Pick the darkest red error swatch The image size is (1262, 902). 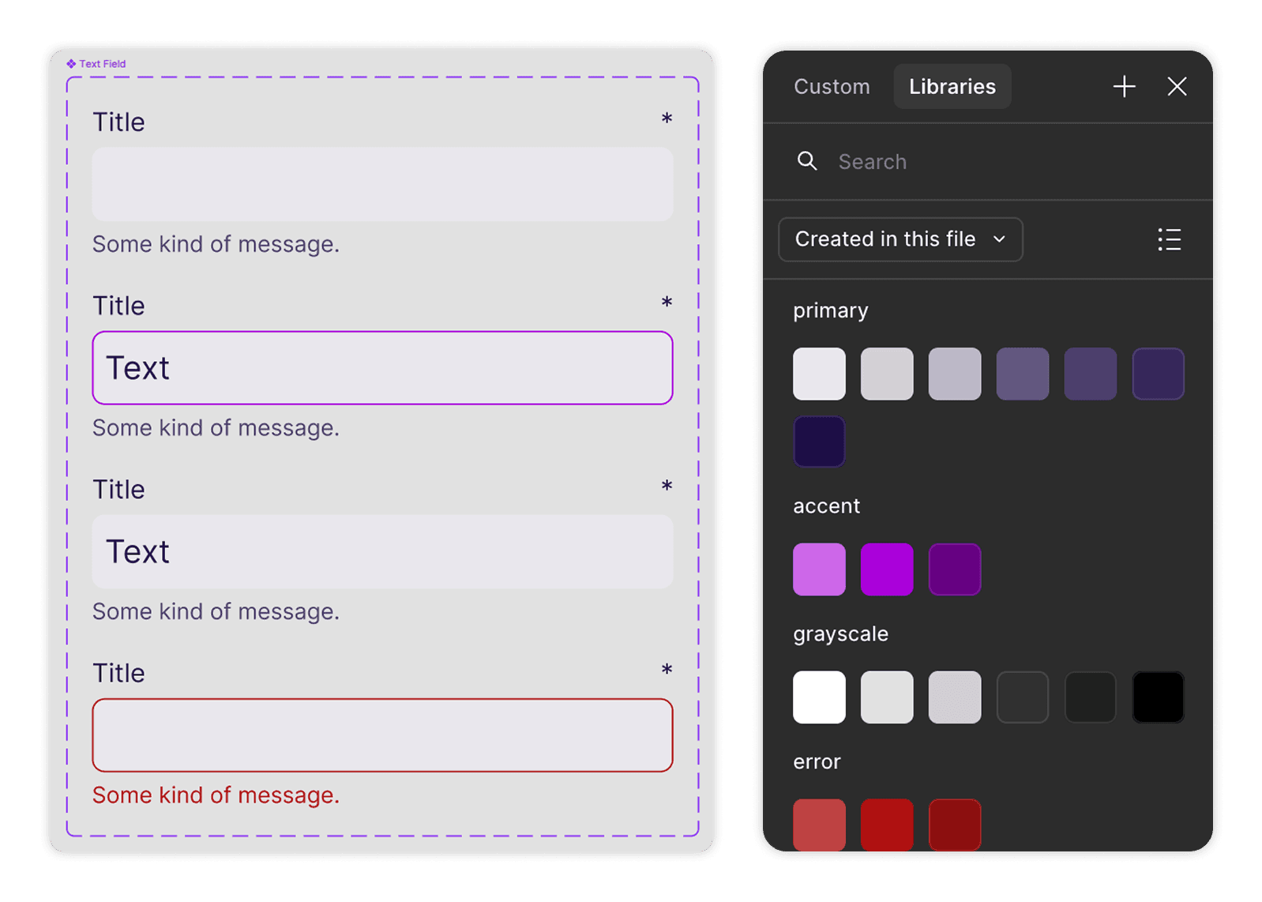click(x=955, y=825)
